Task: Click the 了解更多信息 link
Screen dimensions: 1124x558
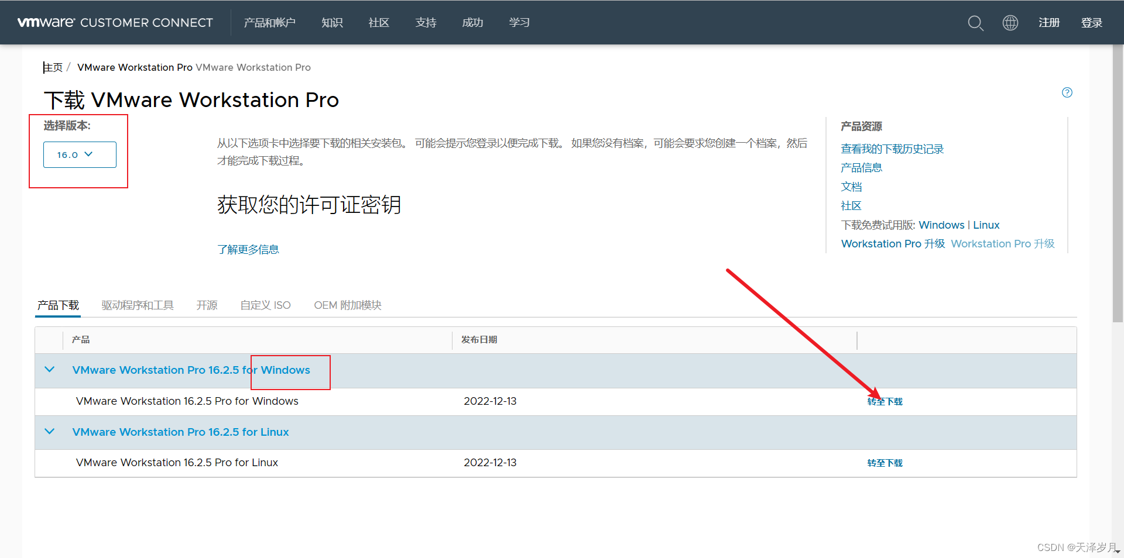Action: click(248, 250)
